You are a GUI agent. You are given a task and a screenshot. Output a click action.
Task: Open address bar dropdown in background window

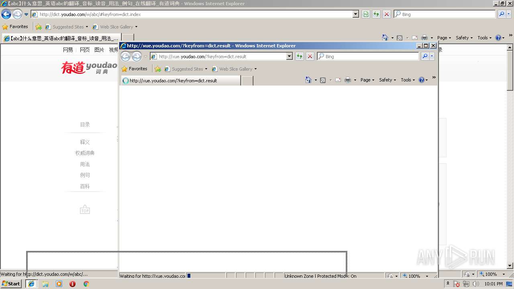click(356, 14)
